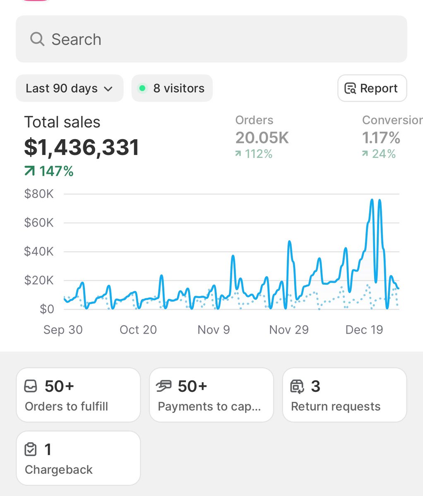This screenshot has width=423, height=496.
Task: Click the $20K axis label
Action: coord(39,280)
